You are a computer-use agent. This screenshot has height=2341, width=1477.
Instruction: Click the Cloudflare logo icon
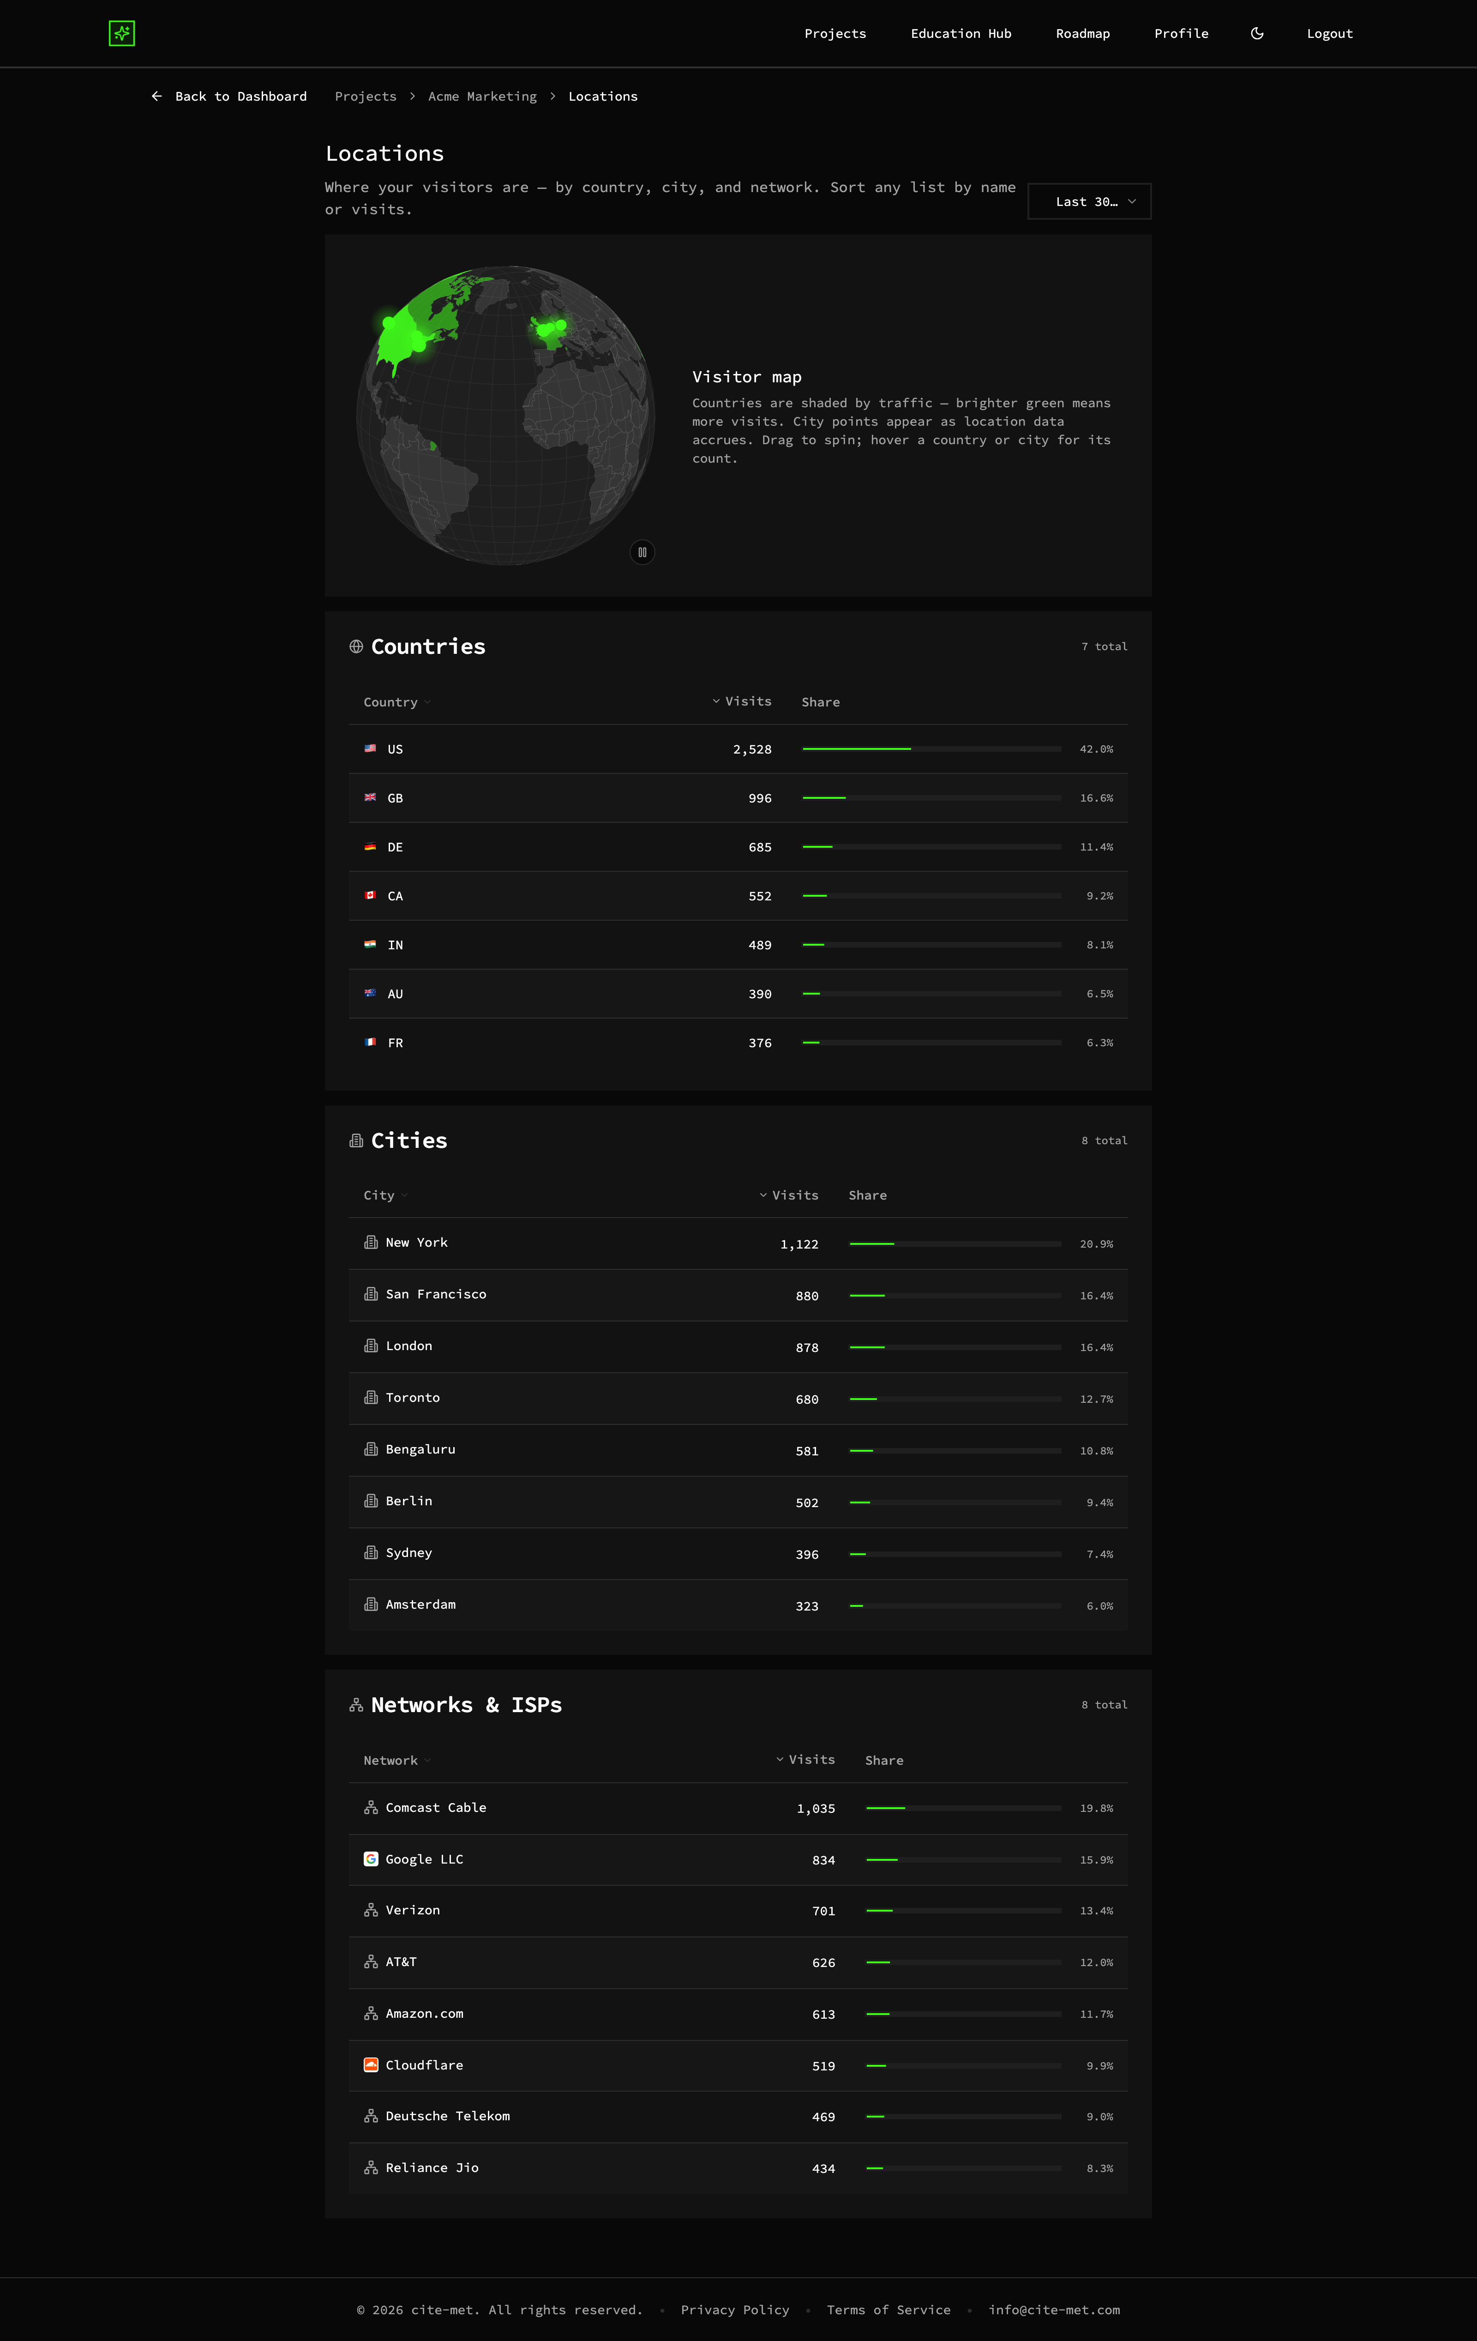371,2065
